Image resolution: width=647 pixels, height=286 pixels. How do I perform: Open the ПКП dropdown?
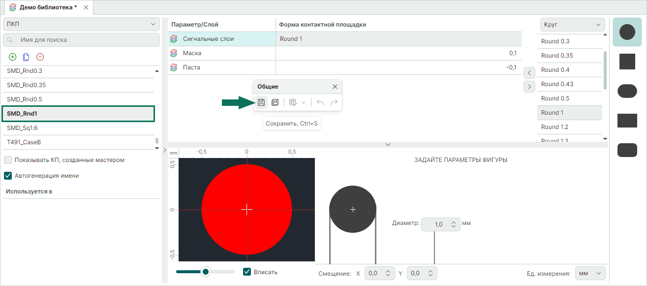[x=81, y=24]
